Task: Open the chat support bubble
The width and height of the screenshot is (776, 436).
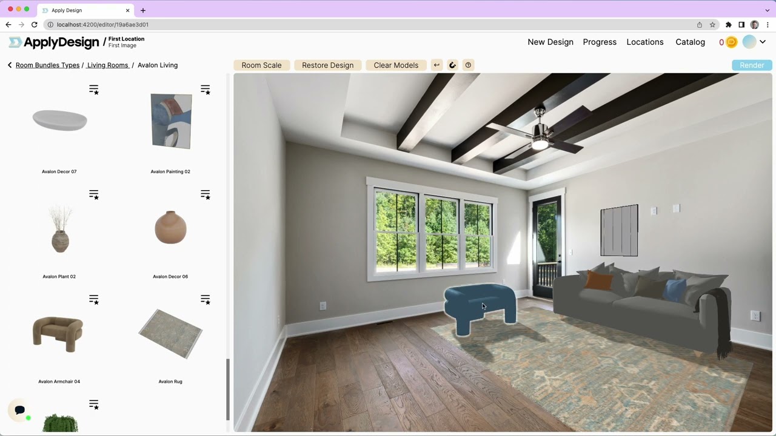Action: tap(20, 411)
